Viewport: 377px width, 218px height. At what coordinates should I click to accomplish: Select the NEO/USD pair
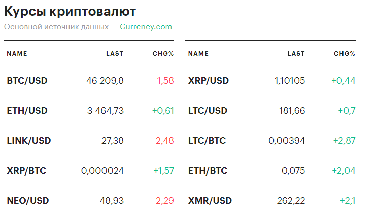coord(28,201)
